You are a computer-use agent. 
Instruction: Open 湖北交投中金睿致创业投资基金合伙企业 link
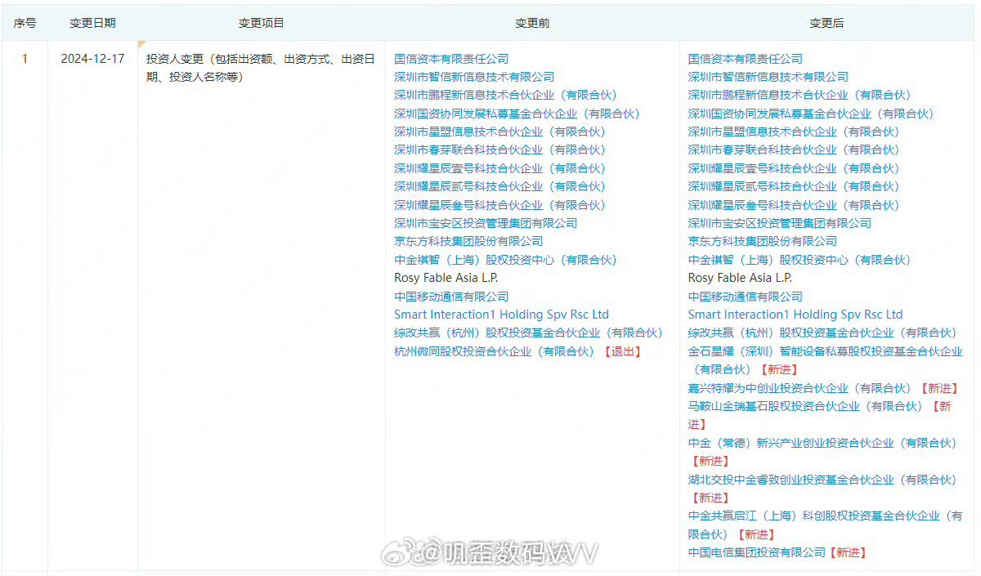tap(822, 480)
